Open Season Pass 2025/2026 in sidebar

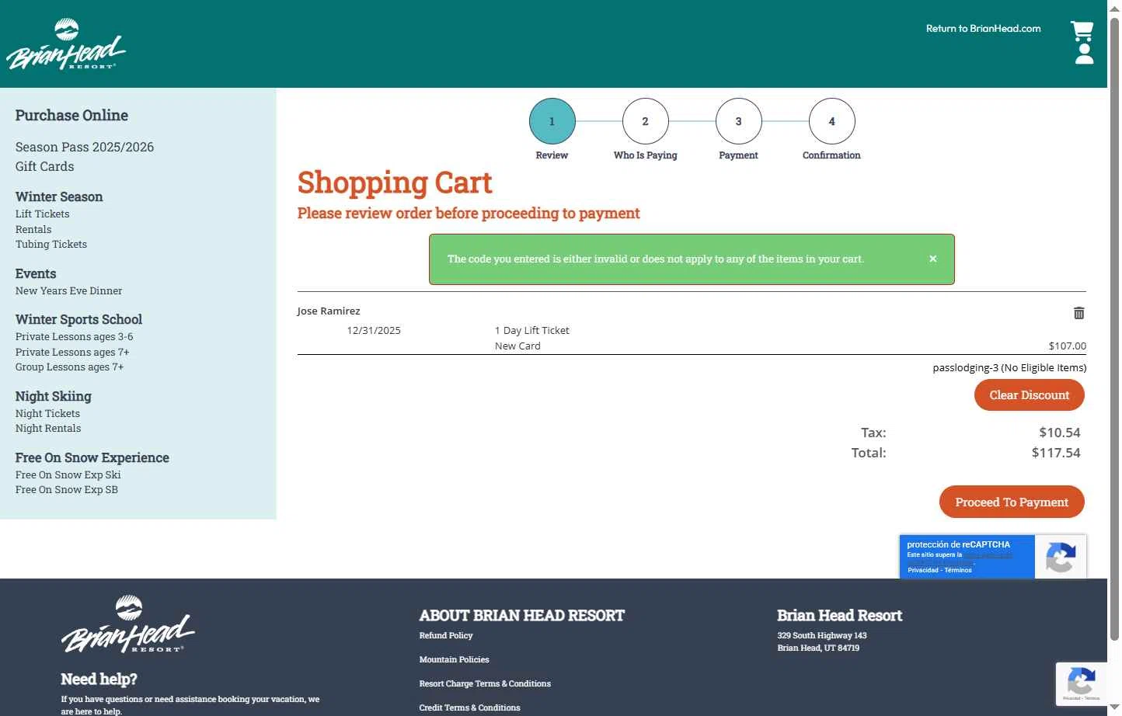tap(85, 147)
